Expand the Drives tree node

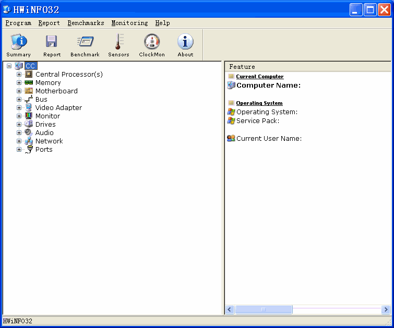(x=19, y=125)
